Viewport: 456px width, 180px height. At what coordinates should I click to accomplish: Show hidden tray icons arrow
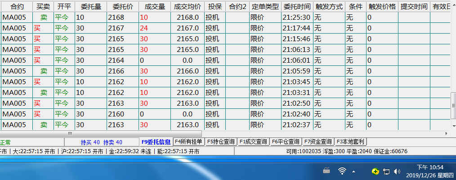point(353,171)
